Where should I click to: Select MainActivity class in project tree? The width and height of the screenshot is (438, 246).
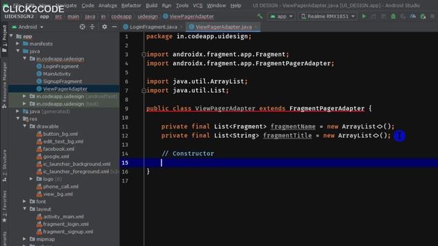(53, 74)
